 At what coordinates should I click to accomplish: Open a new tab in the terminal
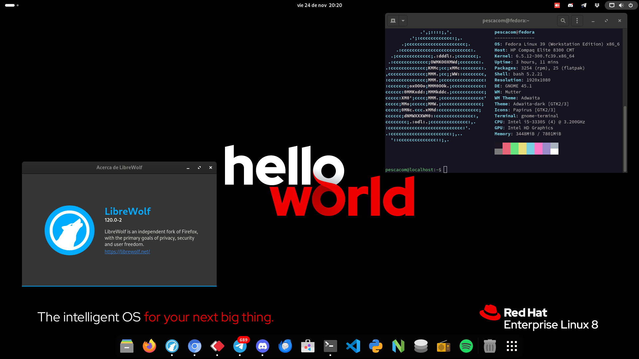click(393, 21)
